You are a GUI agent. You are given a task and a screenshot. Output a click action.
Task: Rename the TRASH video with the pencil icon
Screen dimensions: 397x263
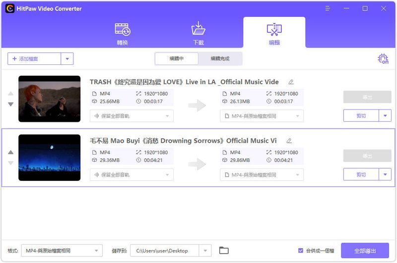tap(291, 82)
